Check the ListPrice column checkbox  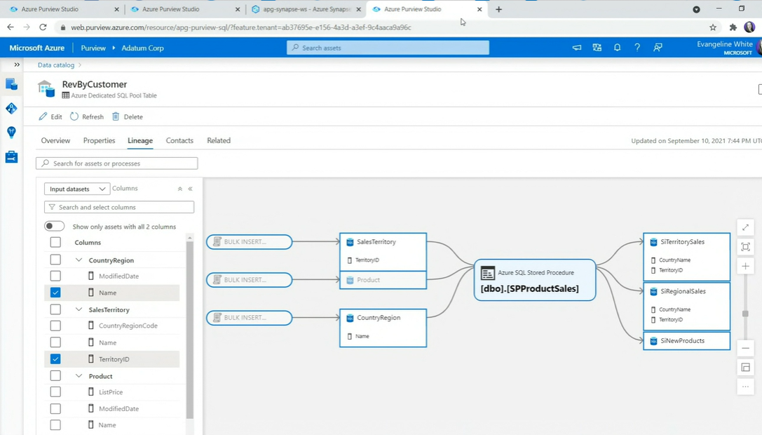coord(55,392)
